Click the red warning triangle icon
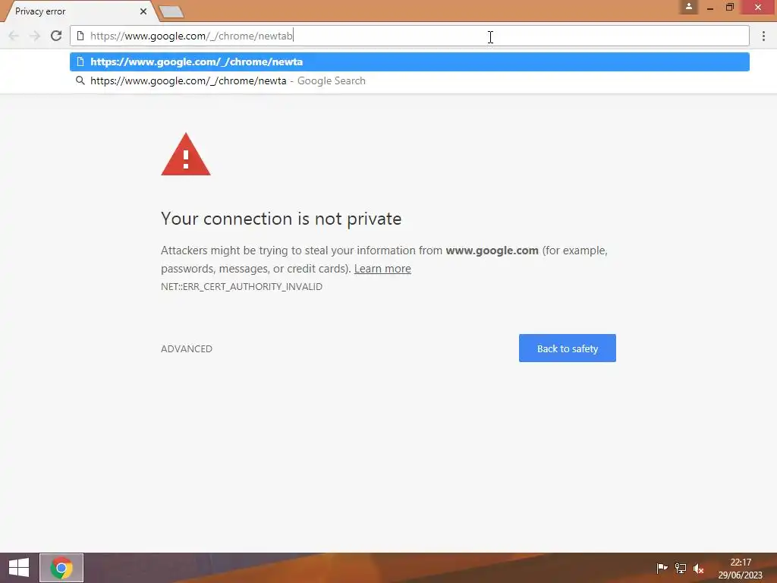777x583 pixels. tap(186, 154)
